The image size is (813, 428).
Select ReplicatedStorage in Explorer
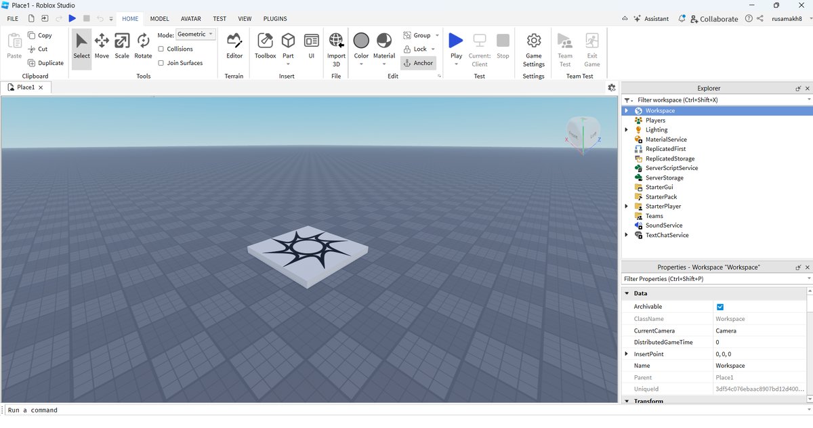[x=670, y=158]
